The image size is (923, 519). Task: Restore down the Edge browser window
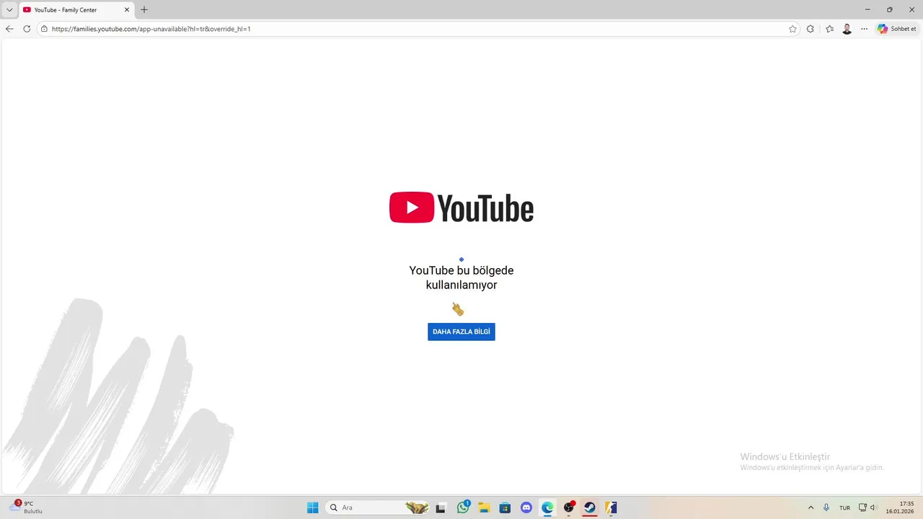click(889, 9)
